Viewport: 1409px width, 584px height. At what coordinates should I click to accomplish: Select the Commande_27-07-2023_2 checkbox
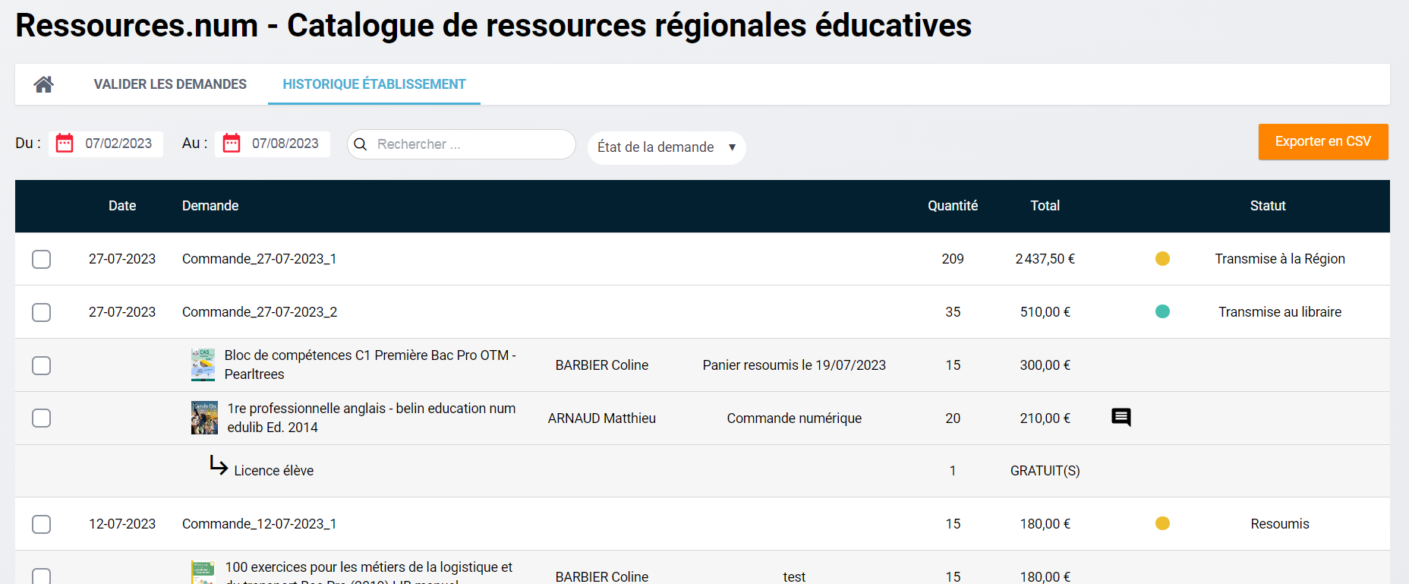point(42,312)
